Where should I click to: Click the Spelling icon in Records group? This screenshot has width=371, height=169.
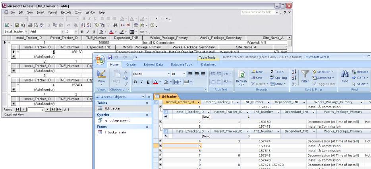coord(278,78)
